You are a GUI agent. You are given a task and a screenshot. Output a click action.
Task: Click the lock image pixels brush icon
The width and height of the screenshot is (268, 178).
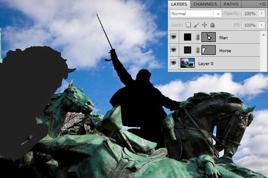coord(197,25)
